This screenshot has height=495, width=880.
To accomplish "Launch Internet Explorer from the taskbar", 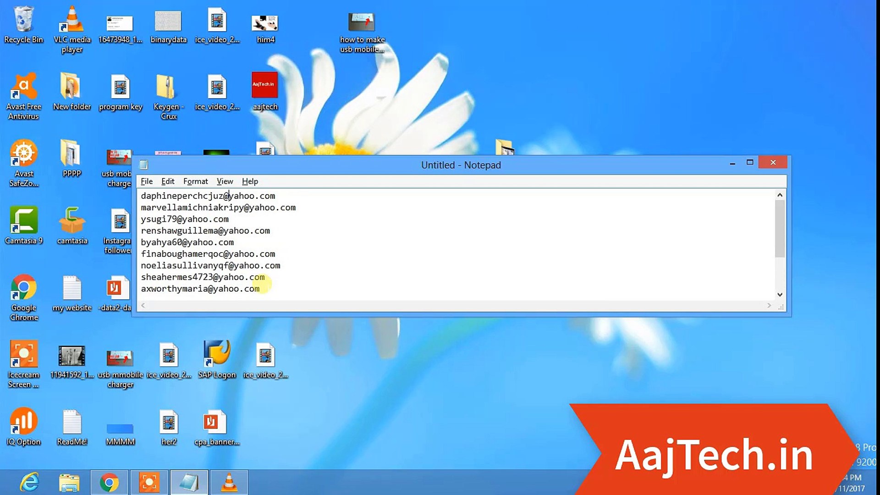I will tap(30, 482).
